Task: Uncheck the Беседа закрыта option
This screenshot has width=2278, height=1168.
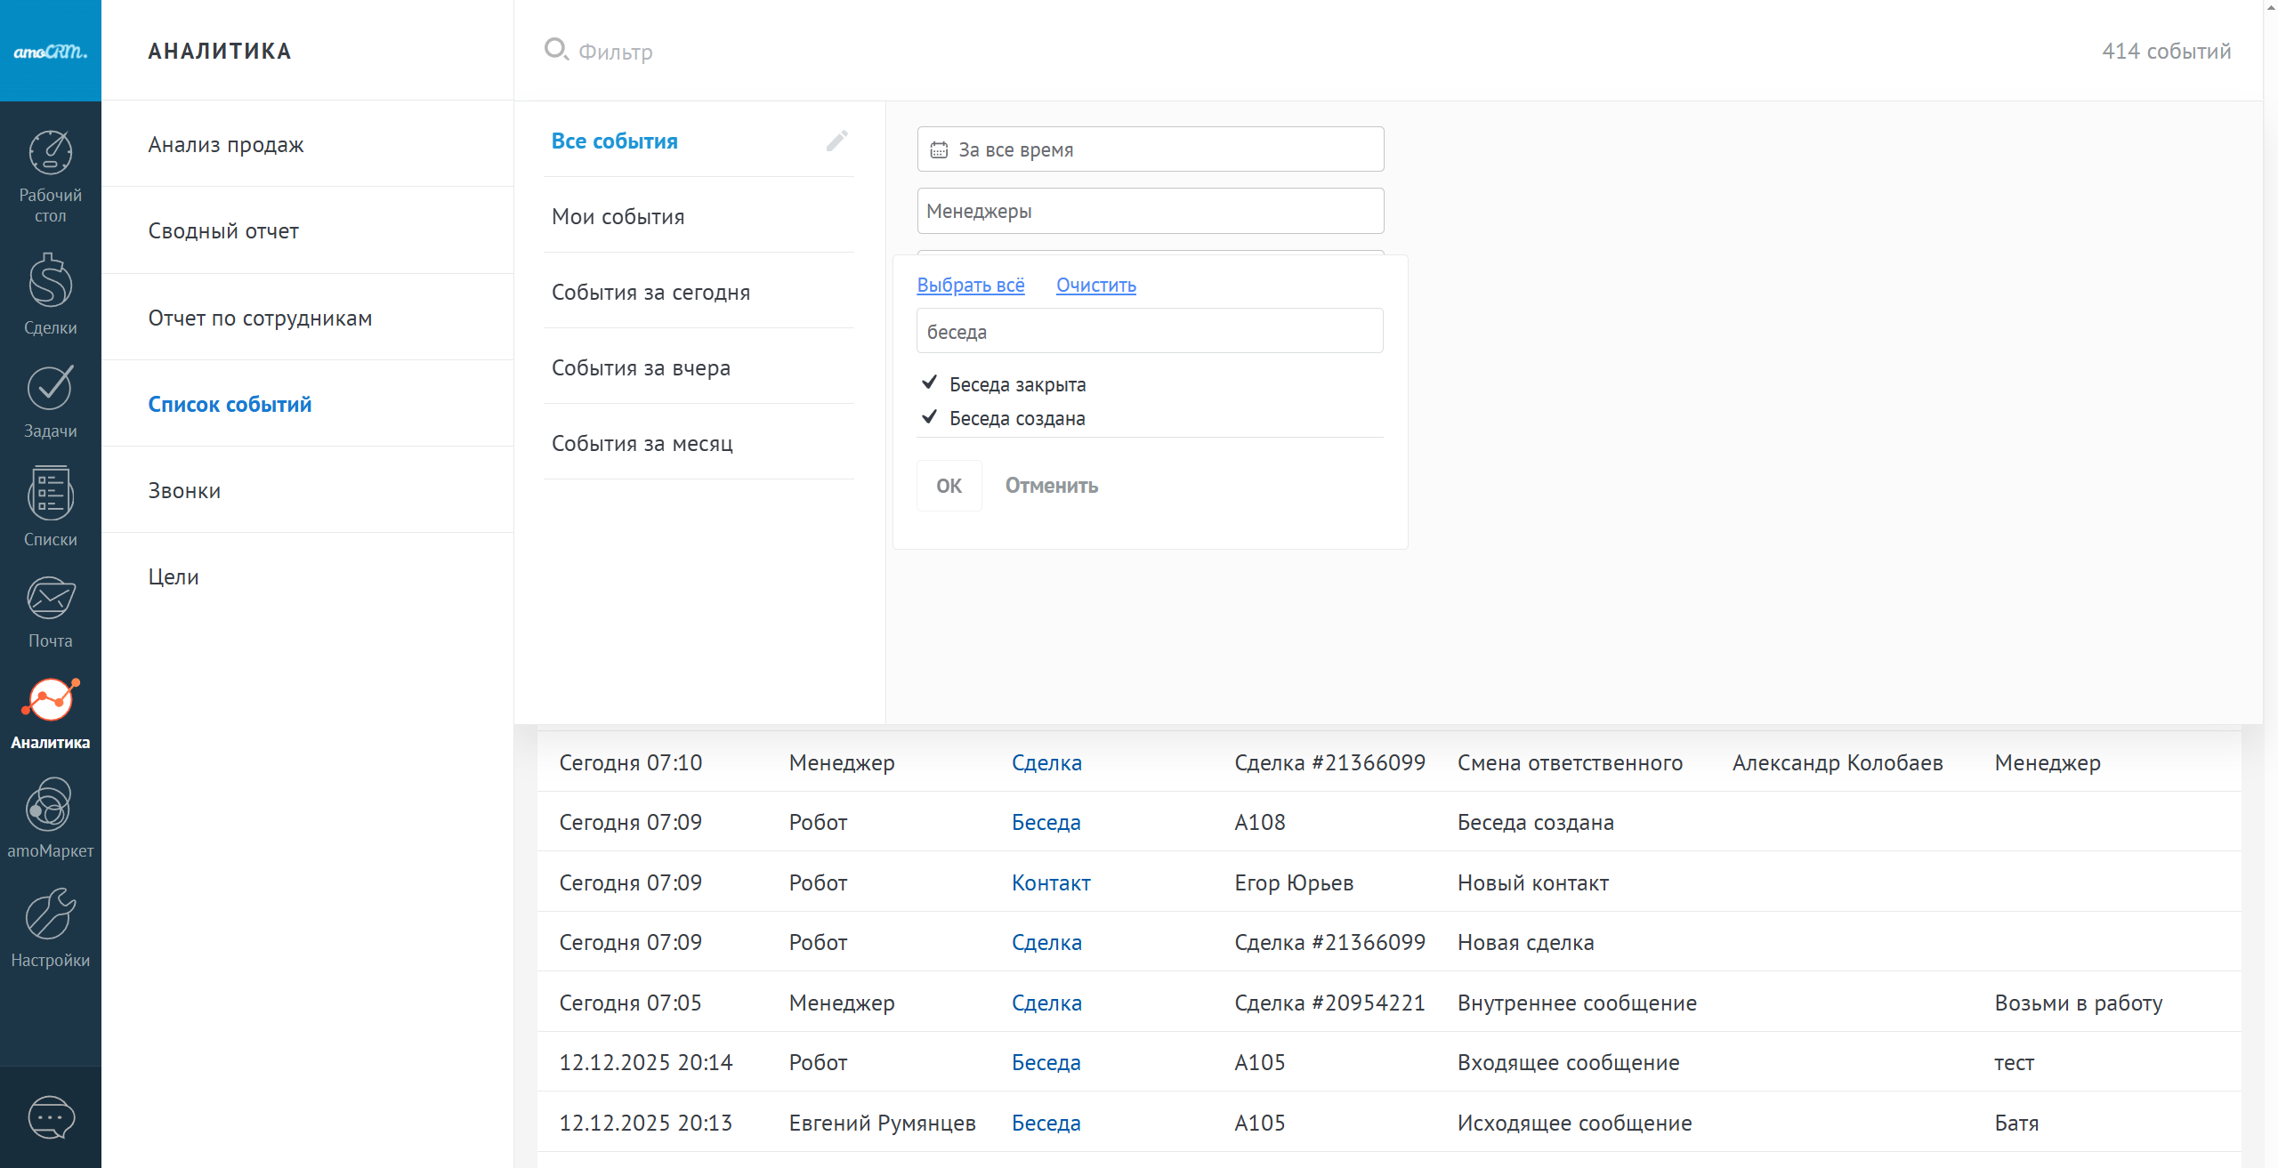Action: coord(1017,384)
